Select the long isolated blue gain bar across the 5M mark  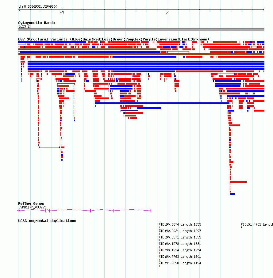tap(162, 103)
